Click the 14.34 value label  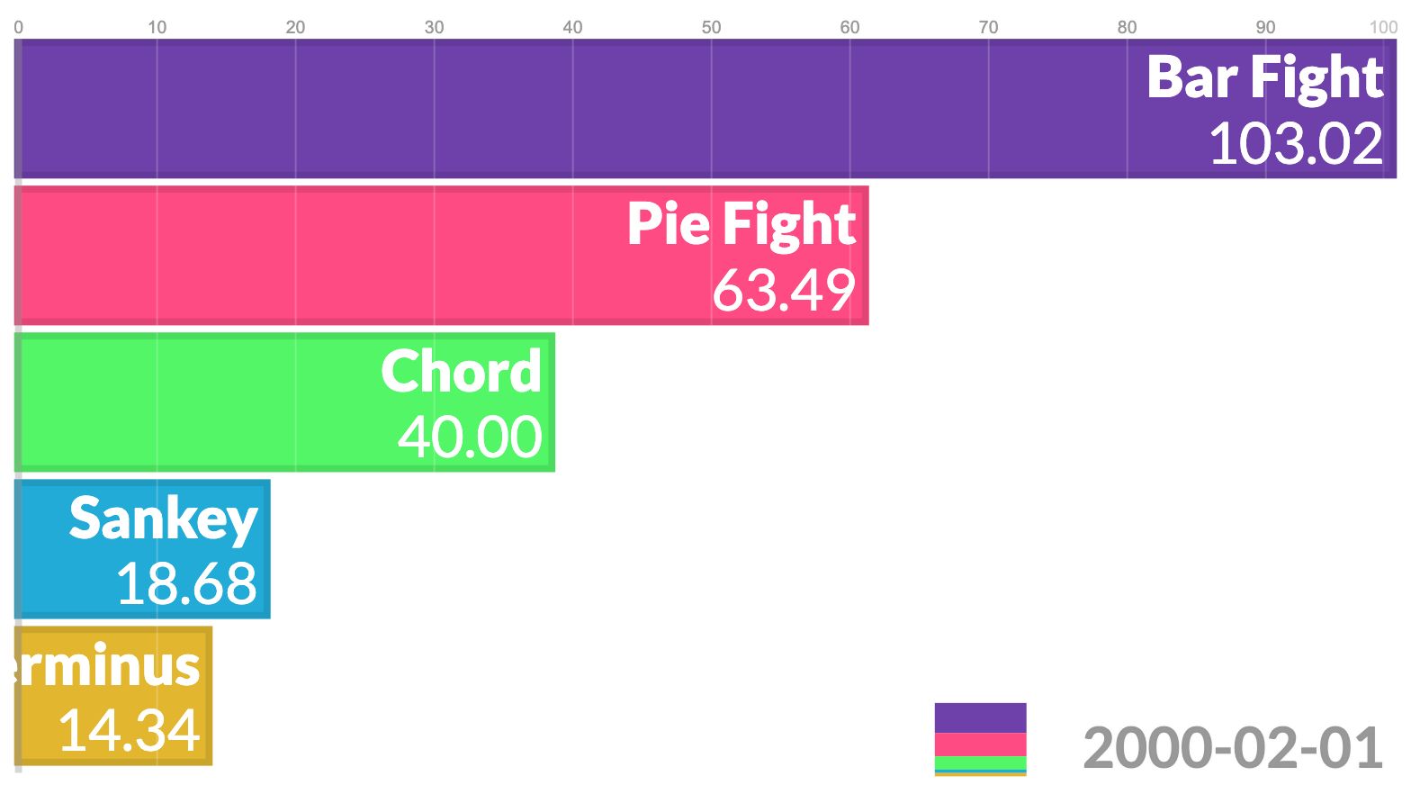click(129, 731)
